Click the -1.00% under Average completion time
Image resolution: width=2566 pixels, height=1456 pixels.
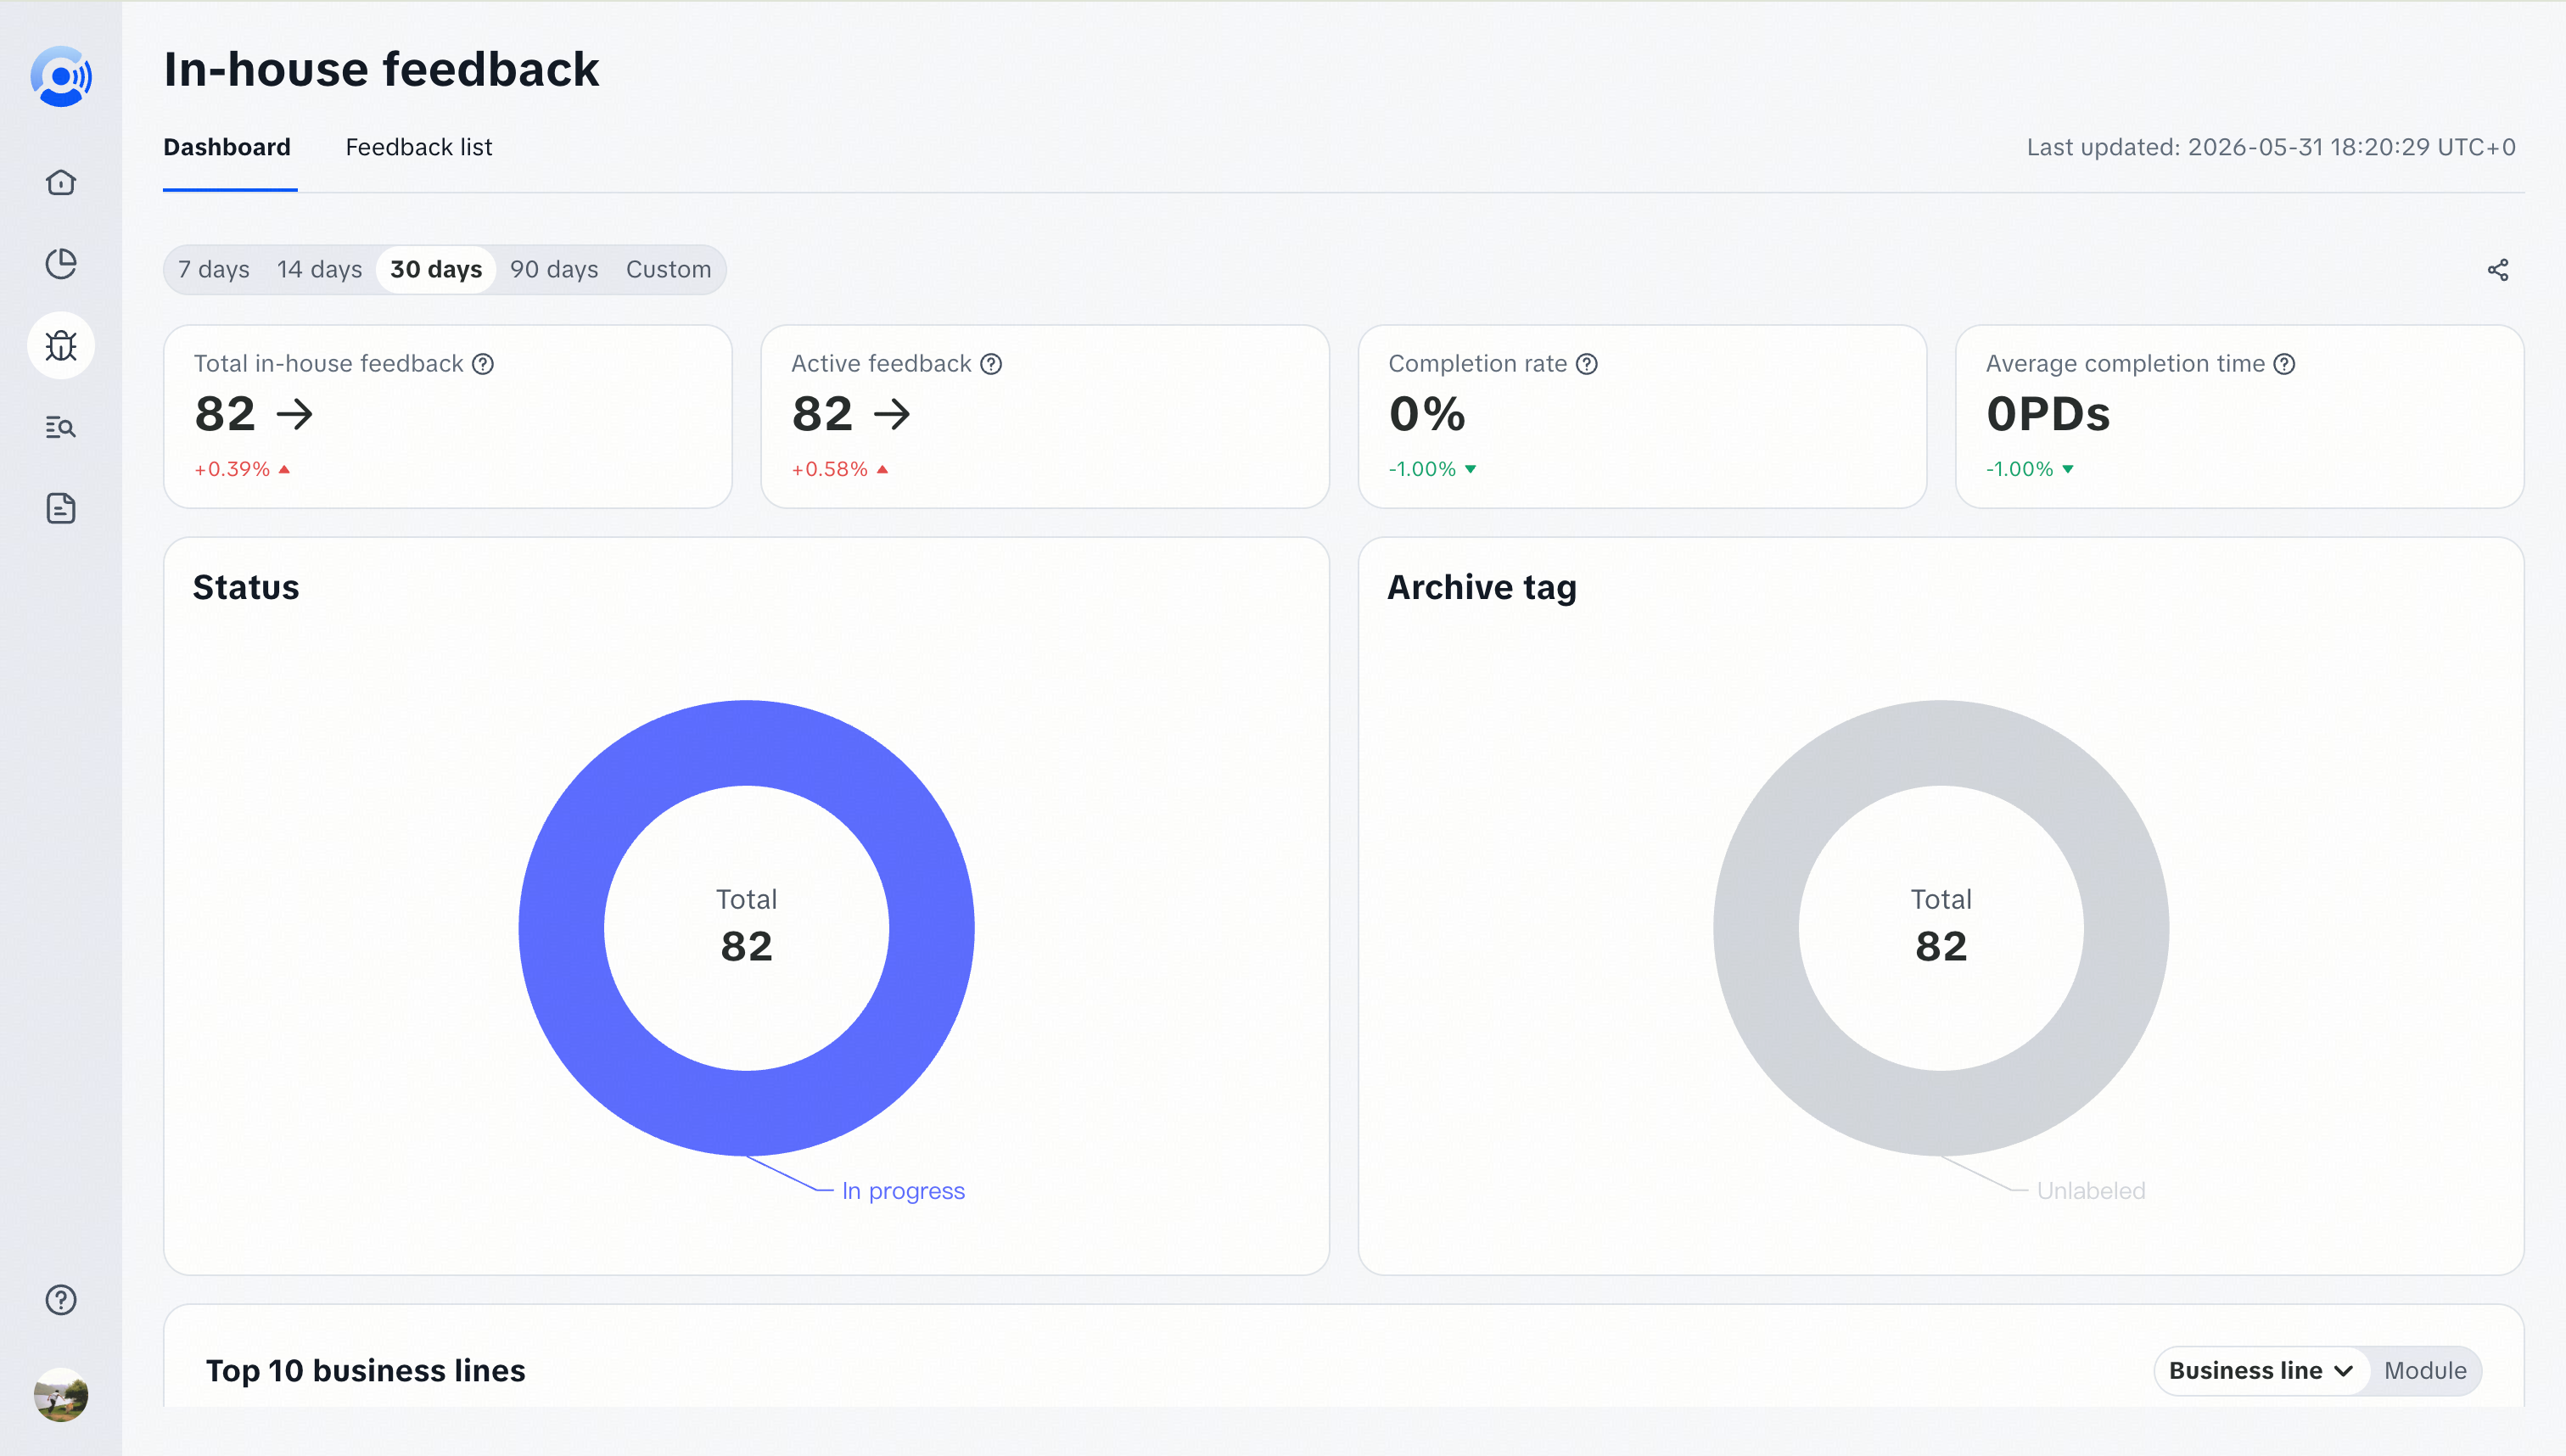pos(2030,469)
